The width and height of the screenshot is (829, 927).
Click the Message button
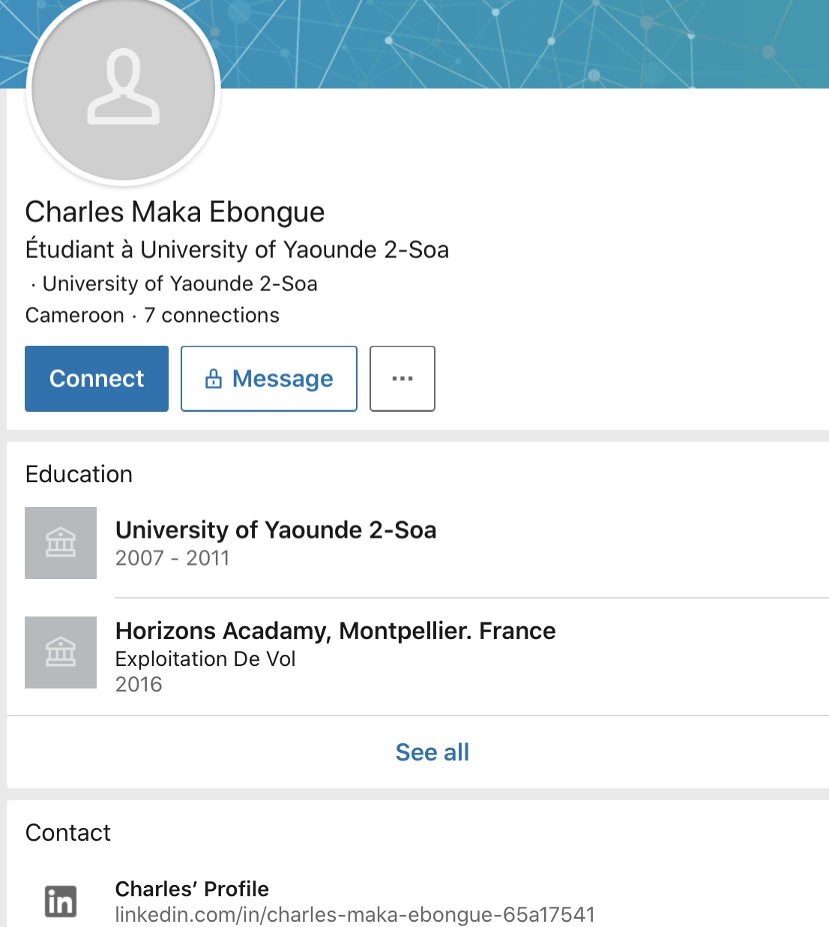269,379
